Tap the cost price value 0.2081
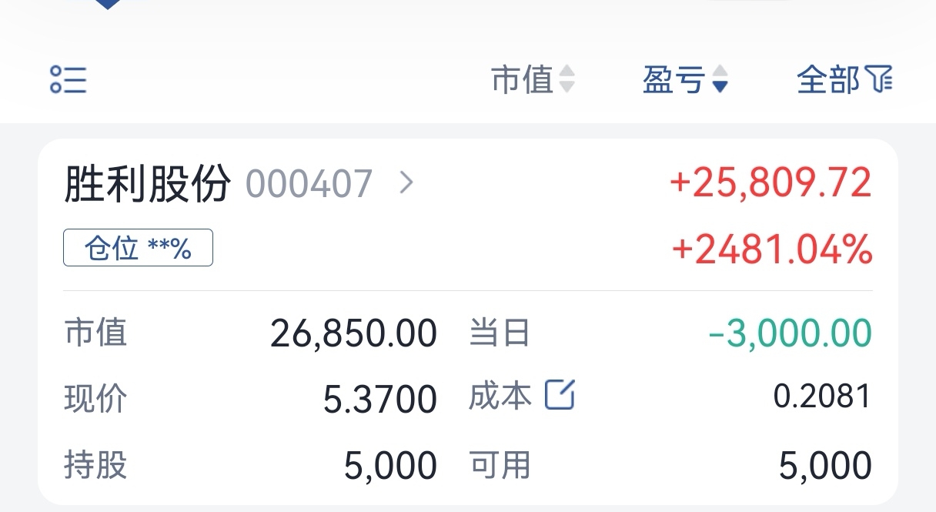 click(x=822, y=397)
